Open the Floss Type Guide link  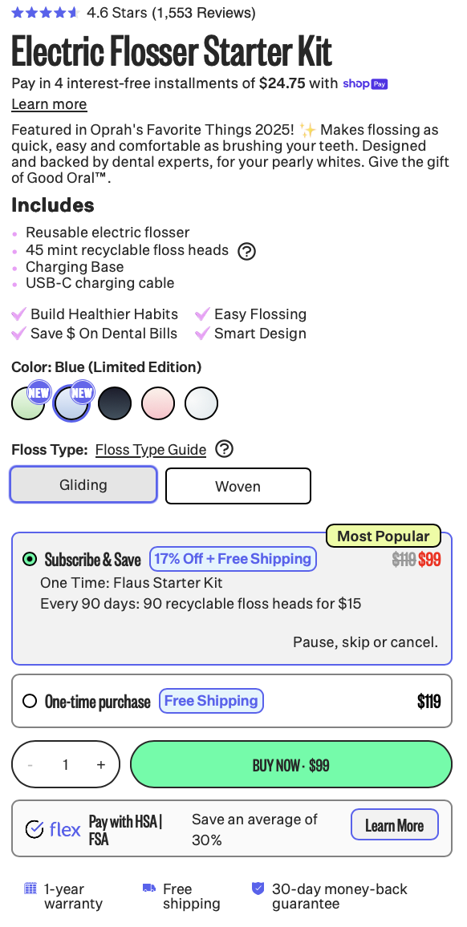(151, 450)
